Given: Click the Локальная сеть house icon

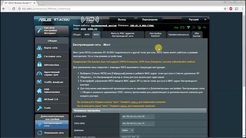Looking at the screenshot, I should coord(40,133).
